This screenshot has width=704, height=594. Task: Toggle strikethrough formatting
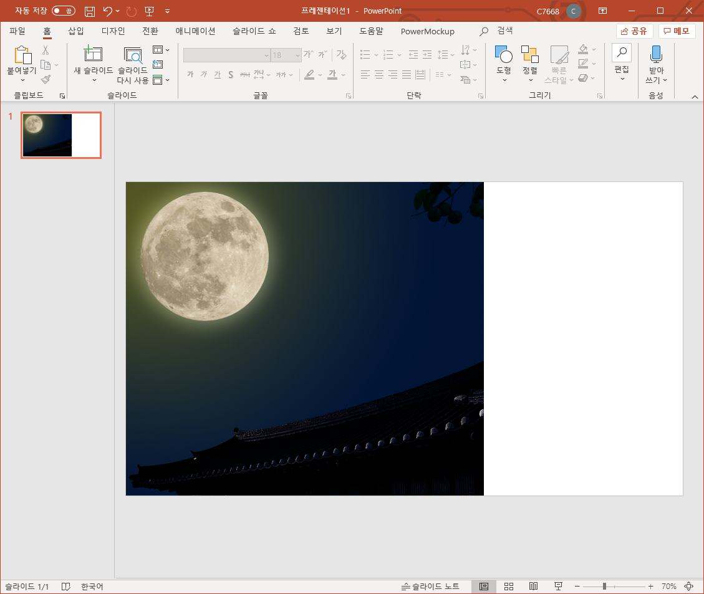tap(244, 74)
